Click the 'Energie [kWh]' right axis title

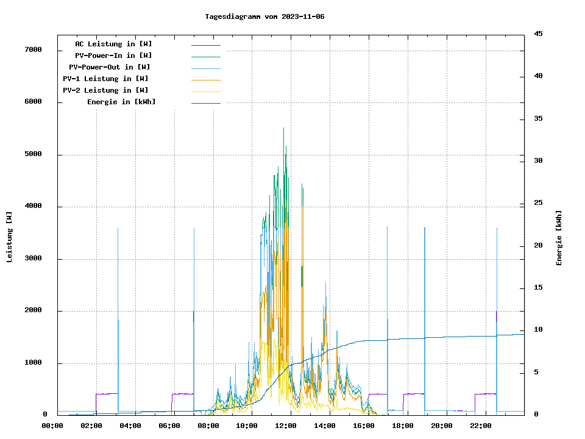[559, 238]
